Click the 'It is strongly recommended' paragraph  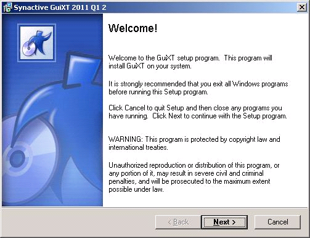[x=198, y=88]
